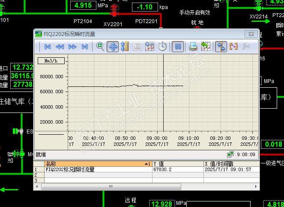Viewport: 284px width, 207px height.
Task: Click the 12.928 MPa value at bottom
Action: (x=162, y=204)
